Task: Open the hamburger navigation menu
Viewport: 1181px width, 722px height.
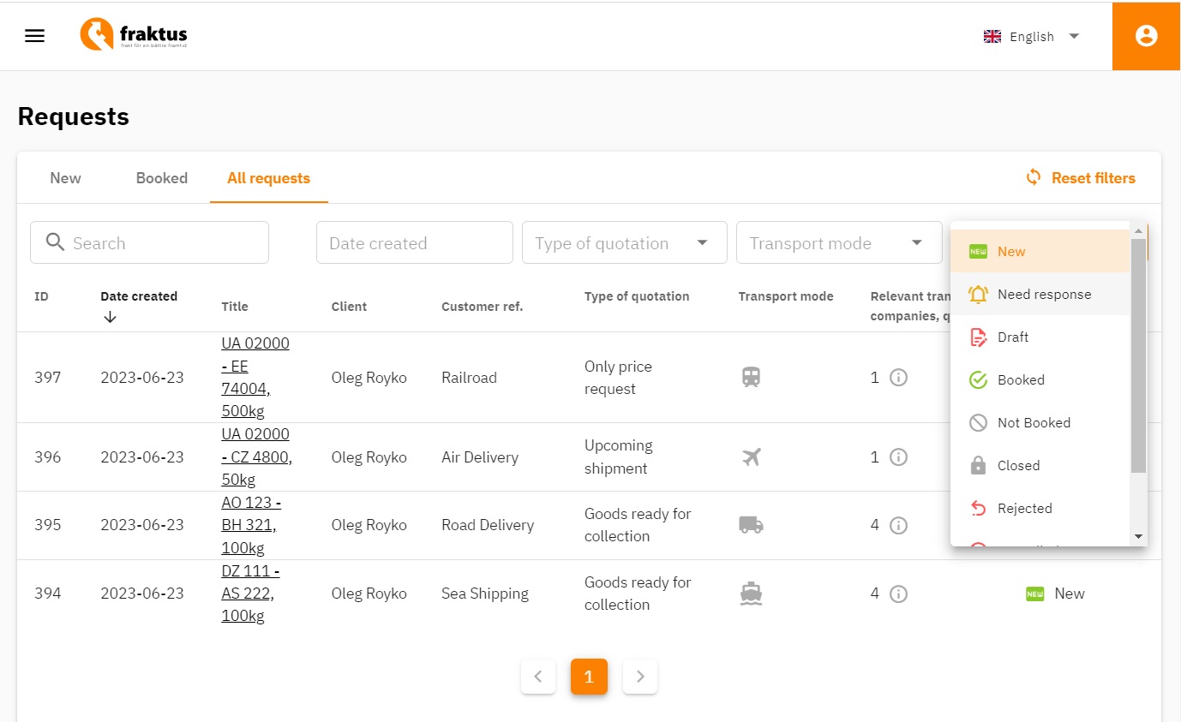Action: pos(34,36)
